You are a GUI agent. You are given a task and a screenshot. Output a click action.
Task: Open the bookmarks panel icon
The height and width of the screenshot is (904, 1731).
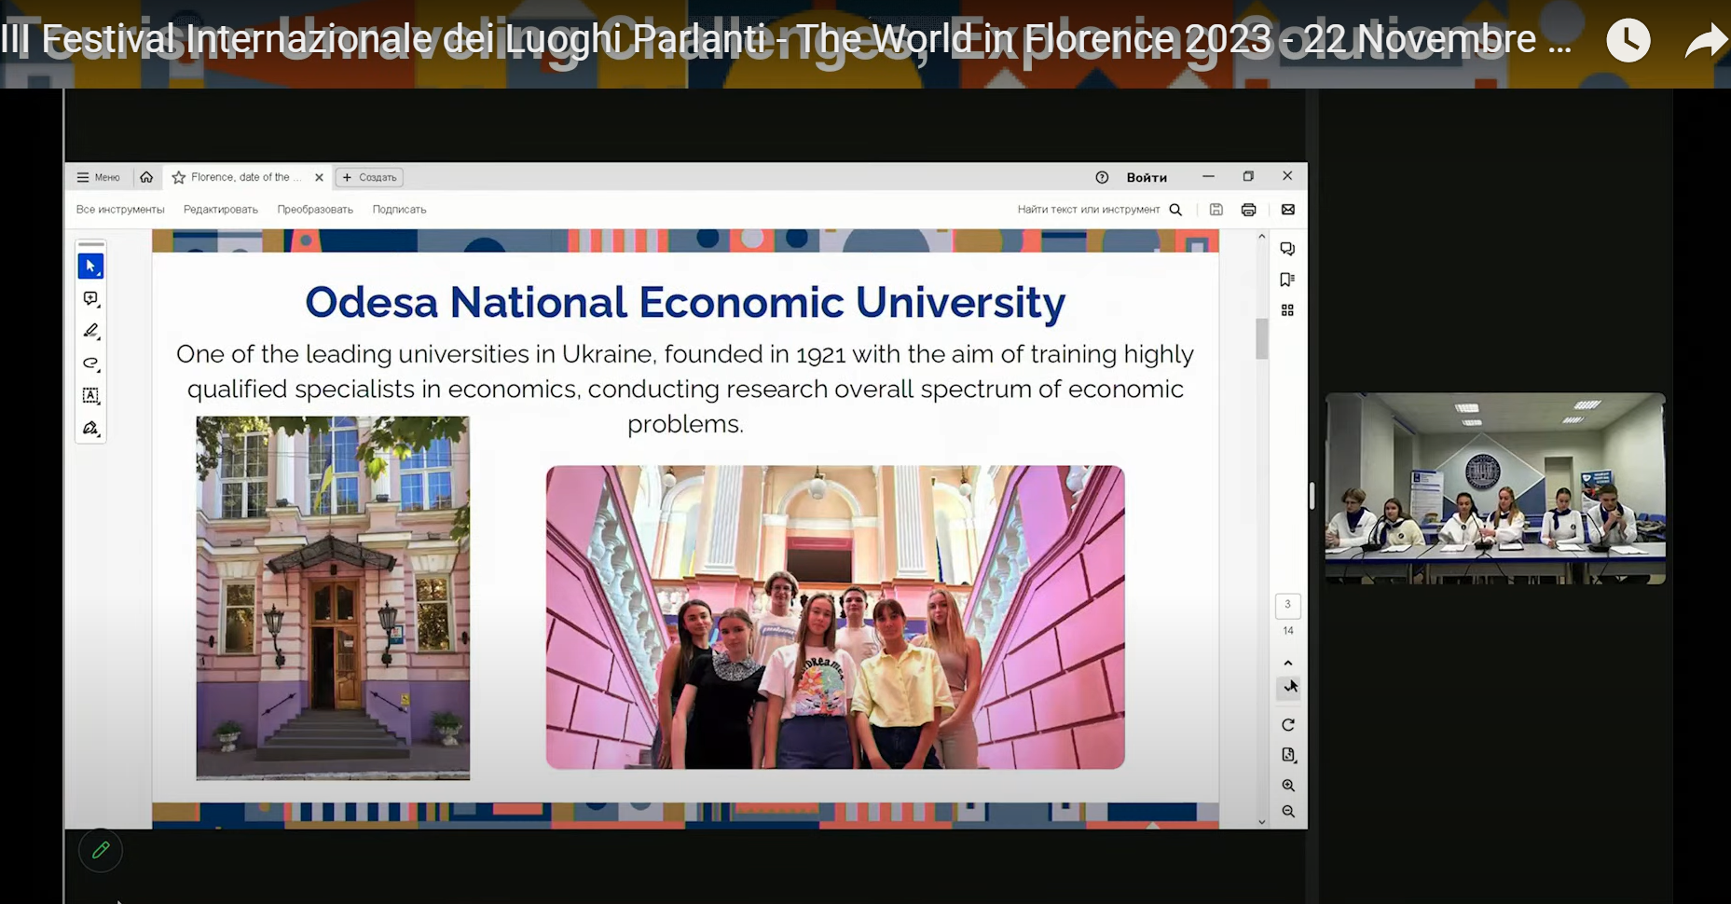1287,280
